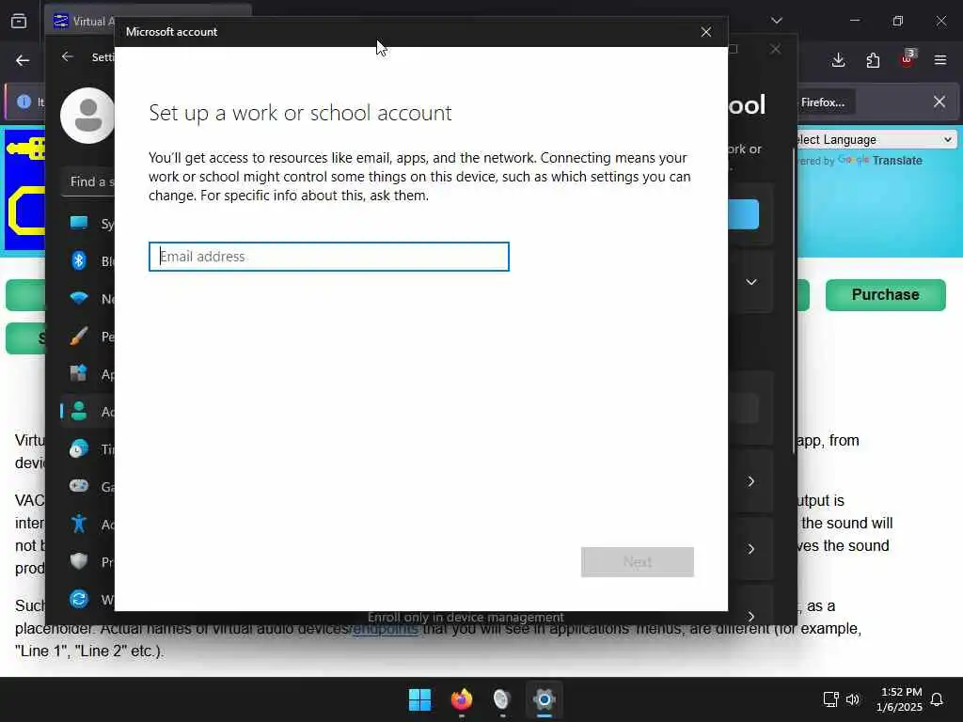
Task: Click the Find a setting search box
Action: pos(87,182)
